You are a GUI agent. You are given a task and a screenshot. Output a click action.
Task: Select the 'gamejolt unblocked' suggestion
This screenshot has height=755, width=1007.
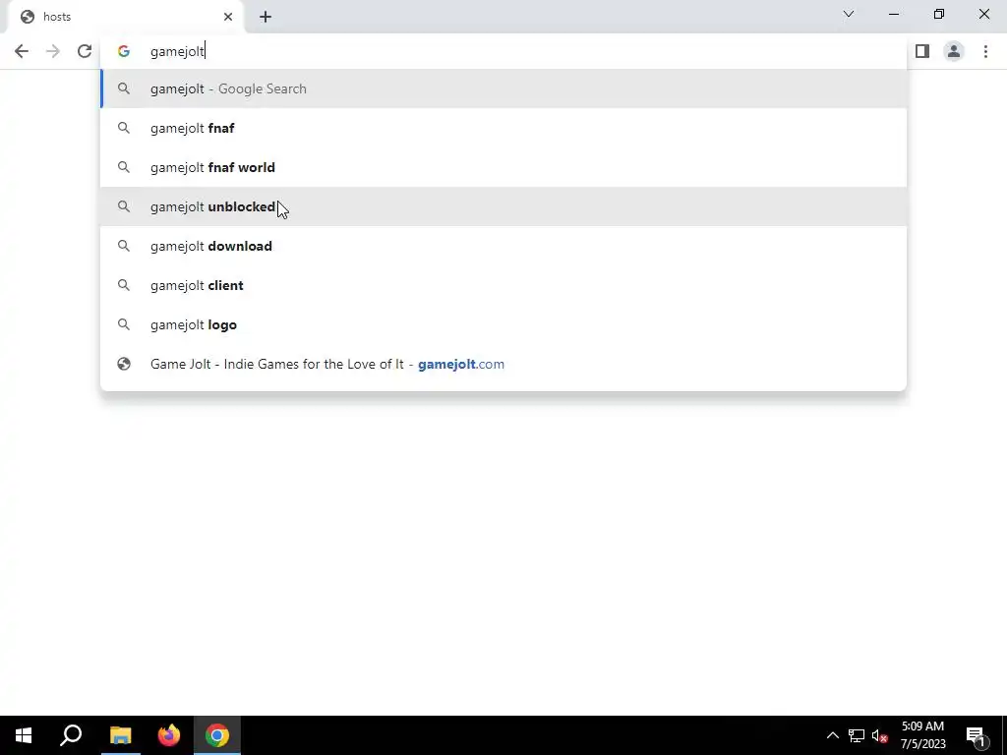[x=503, y=206]
